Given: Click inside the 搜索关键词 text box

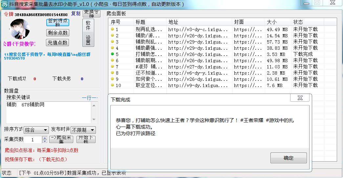Looking at the screenshot, I should (48, 113).
